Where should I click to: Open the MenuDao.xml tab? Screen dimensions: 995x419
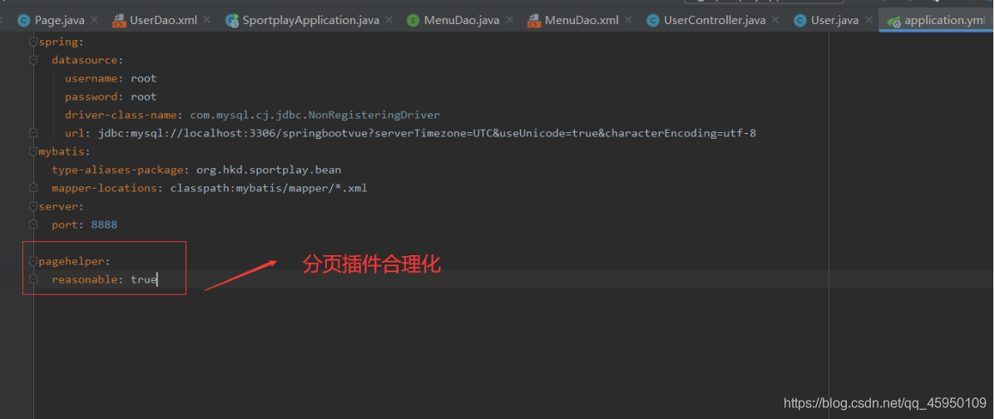[580, 20]
